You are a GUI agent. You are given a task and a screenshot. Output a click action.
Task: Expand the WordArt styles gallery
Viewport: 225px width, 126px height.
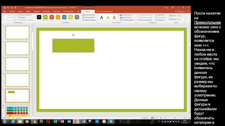[x=118, y=20]
